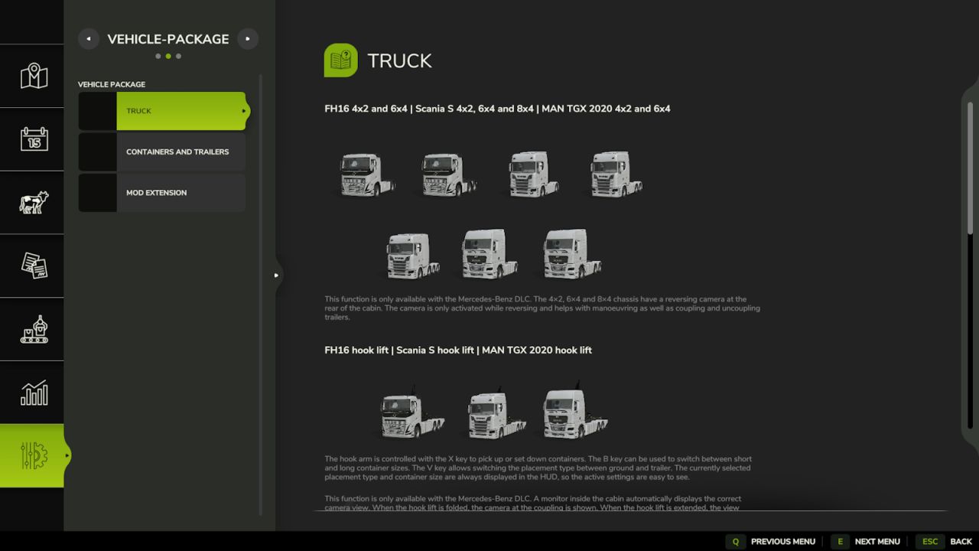Open the contracts page with documents icon
The width and height of the screenshot is (979, 551).
tap(34, 266)
